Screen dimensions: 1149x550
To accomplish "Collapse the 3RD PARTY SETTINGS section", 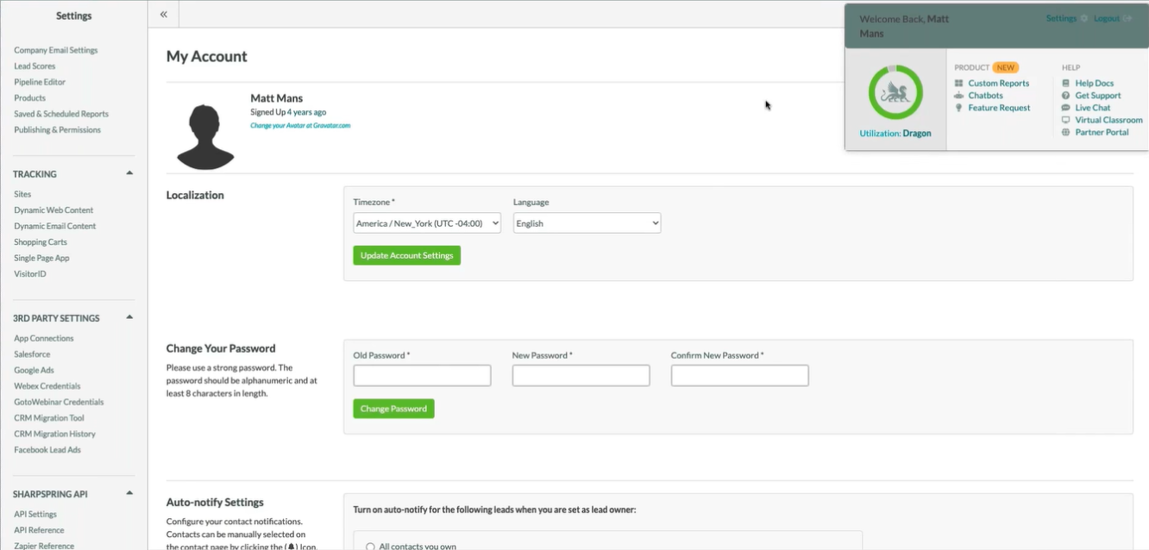I will coord(129,317).
